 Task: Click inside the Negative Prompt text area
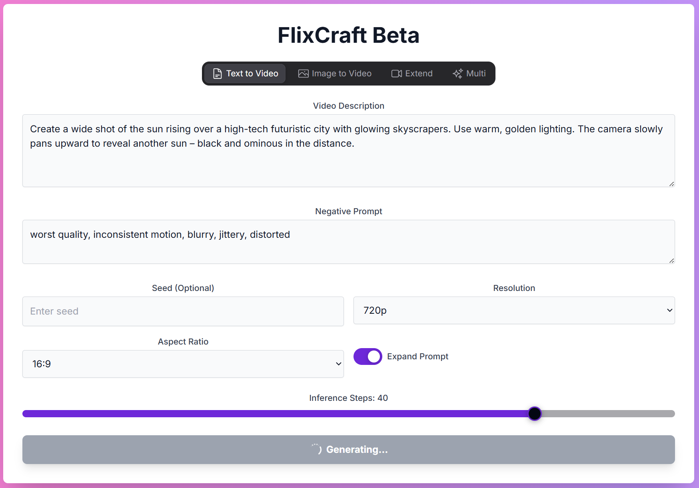[x=349, y=242]
